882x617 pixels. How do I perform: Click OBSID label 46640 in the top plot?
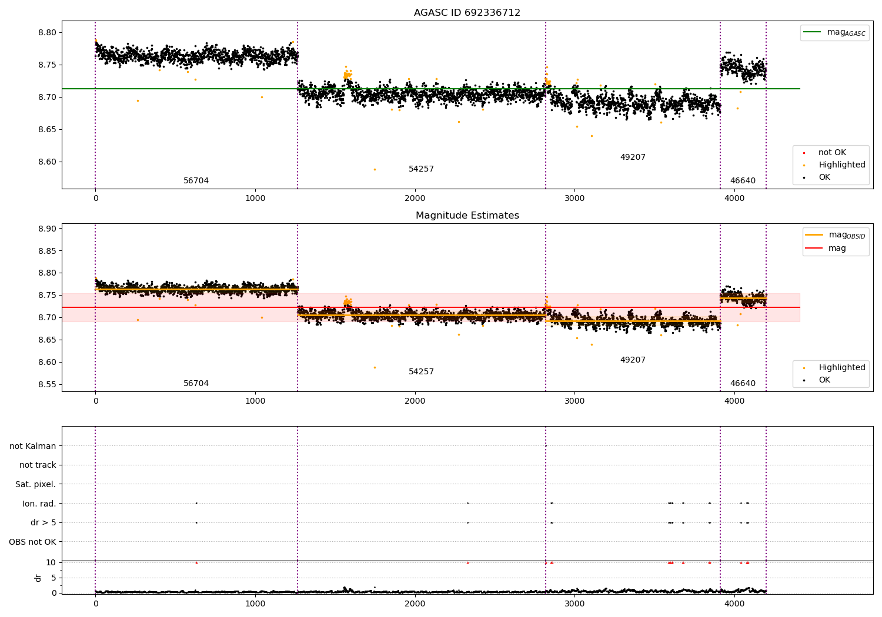pos(743,181)
